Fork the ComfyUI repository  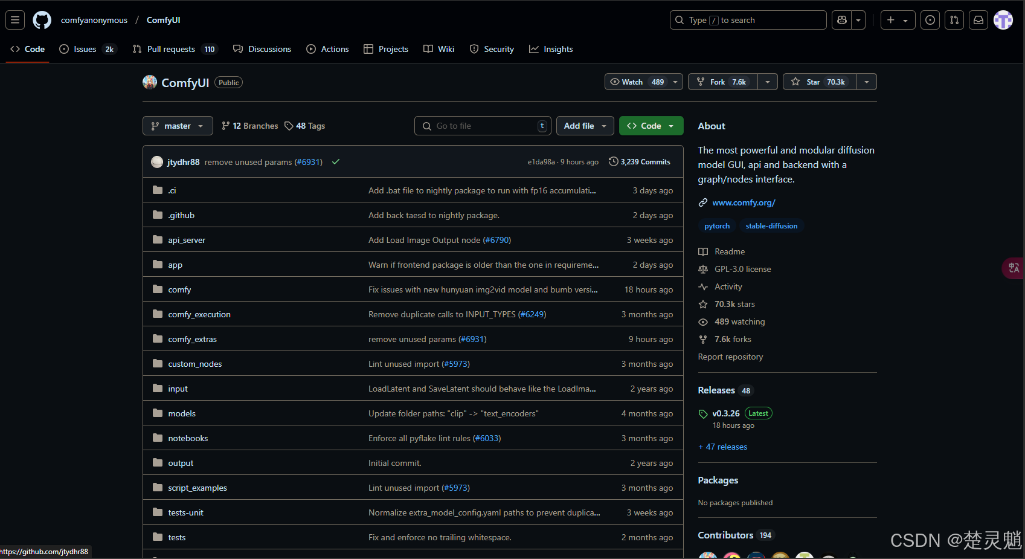(723, 82)
